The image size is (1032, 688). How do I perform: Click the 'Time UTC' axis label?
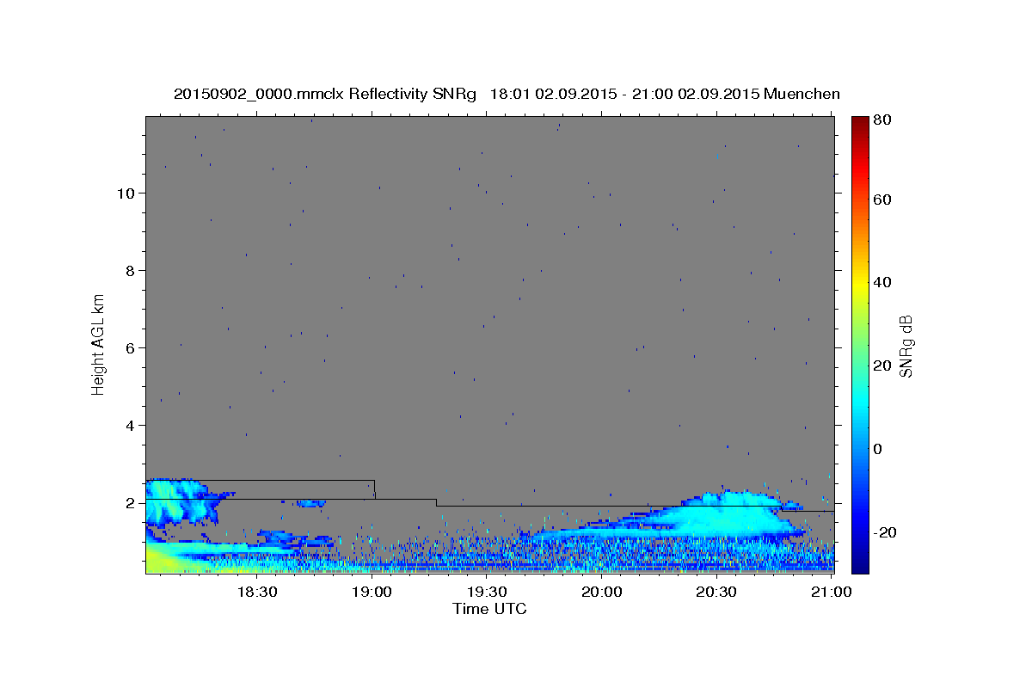click(489, 609)
